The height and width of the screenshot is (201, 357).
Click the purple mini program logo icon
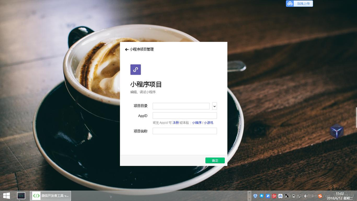pos(136,70)
